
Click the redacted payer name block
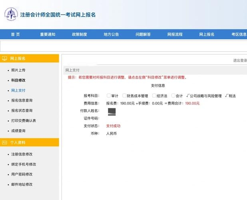click(x=112, y=112)
